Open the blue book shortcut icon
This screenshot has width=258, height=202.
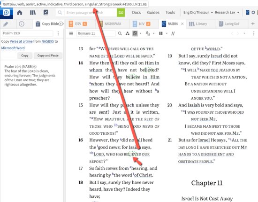pyautogui.click(x=247, y=13)
